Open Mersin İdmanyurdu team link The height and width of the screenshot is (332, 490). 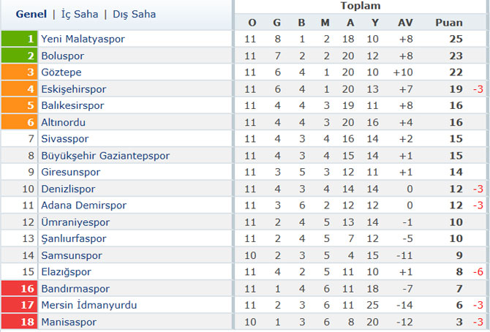coord(89,305)
